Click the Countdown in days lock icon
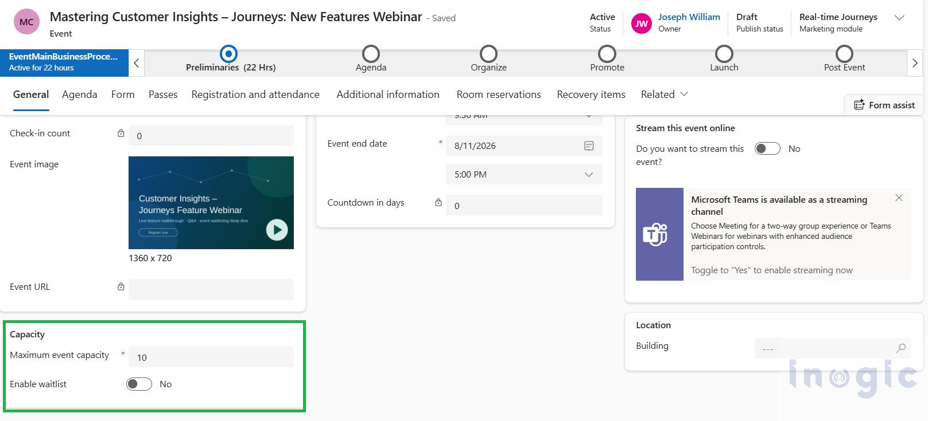This screenshot has height=421, width=928. click(438, 203)
